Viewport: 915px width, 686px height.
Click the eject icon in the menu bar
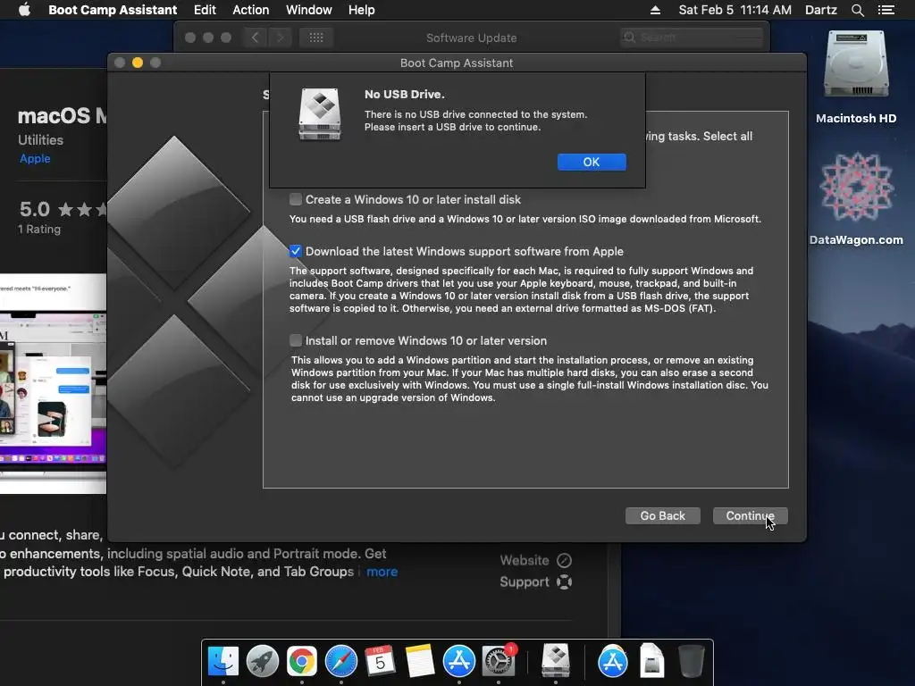tap(655, 10)
